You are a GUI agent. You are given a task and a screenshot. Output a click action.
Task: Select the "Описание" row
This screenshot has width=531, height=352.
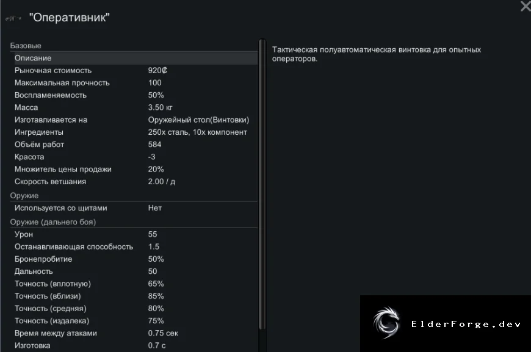click(x=134, y=58)
